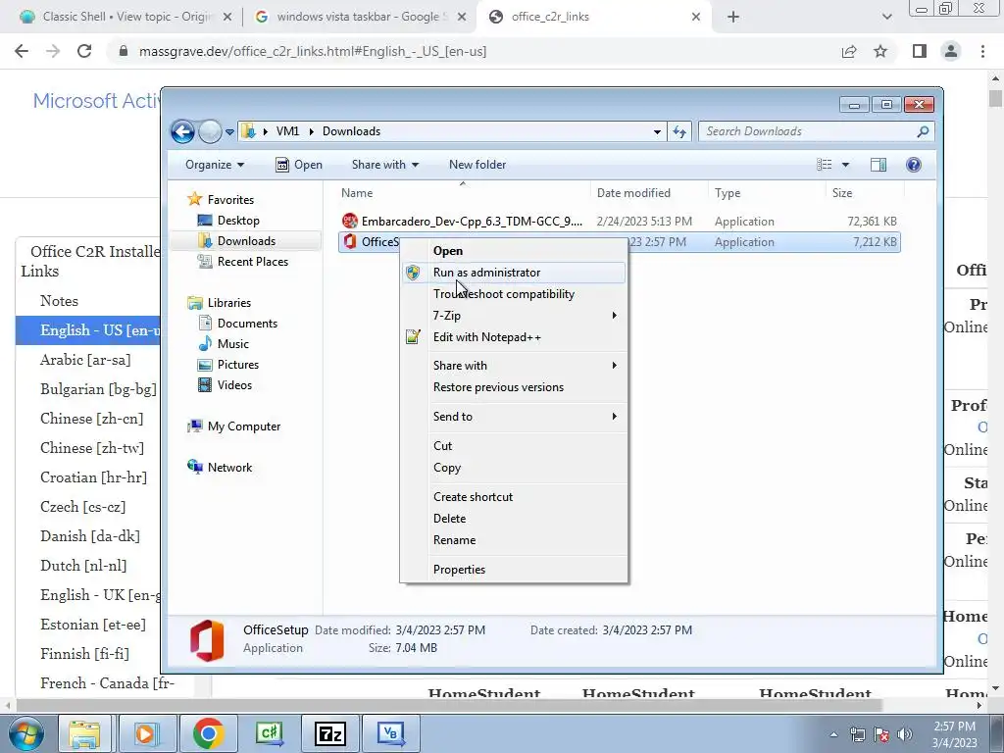Bookmark this page with star icon
Screen dimensions: 1004x753
(x=880, y=51)
